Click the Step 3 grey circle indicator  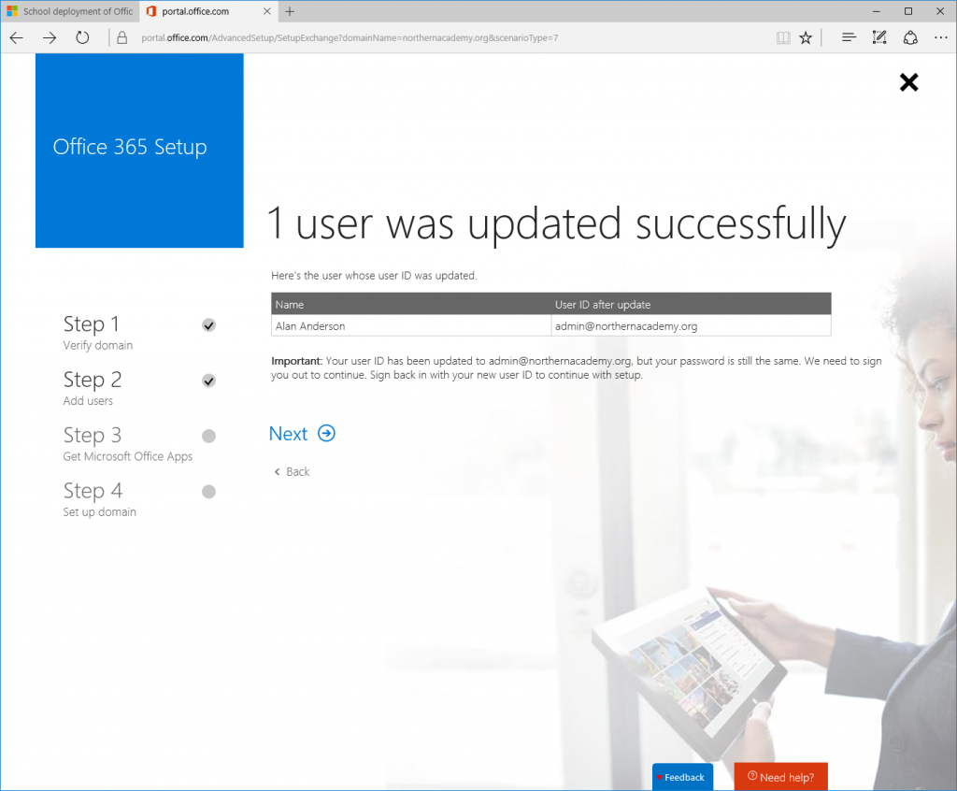(208, 436)
